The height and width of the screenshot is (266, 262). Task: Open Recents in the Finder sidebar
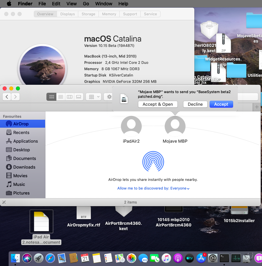pyautogui.click(x=23, y=132)
